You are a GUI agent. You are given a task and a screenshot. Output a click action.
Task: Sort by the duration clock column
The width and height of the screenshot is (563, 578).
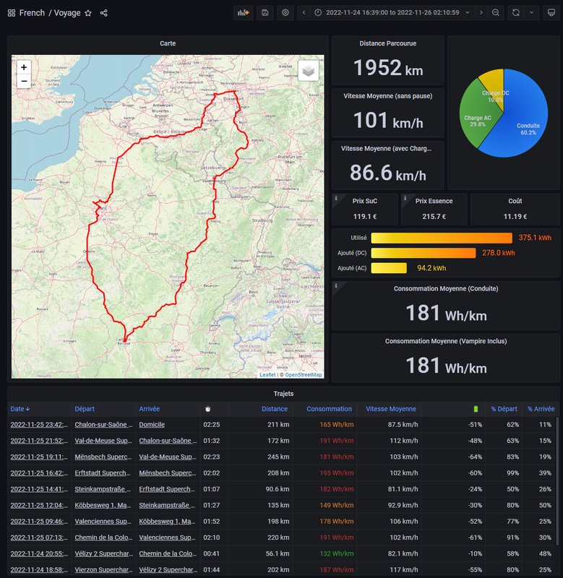click(207, 409)
